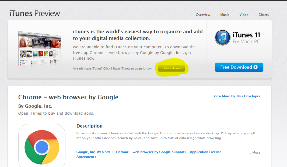The image size is (287, 167).
Task: Click the iTunes window screenshot thumbnail
Action: click(40, 48)
